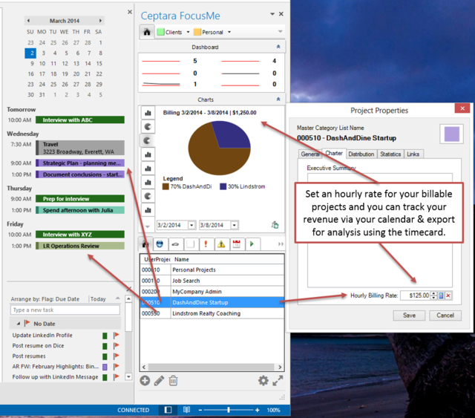Edit selected project with pencil icon
The image size is (475, 418).
coord(159,380)
